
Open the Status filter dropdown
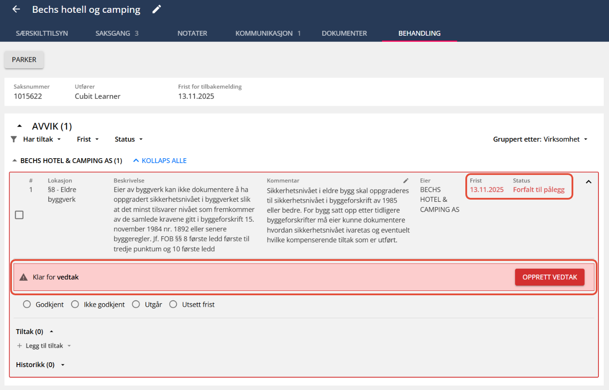[129, 139]
